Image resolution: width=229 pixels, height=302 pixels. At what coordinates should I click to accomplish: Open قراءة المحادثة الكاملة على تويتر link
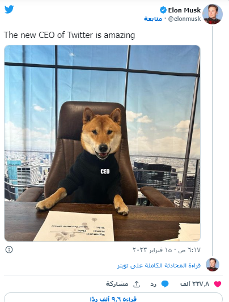(x=159, y=265)
